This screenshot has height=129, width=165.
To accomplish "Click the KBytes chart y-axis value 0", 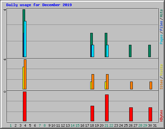I will point(5,92).
